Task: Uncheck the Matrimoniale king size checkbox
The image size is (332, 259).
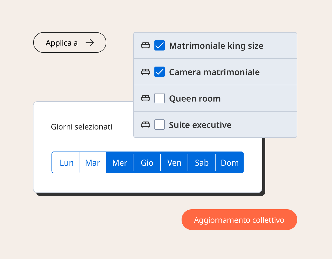Action: [x=160, y=46]
